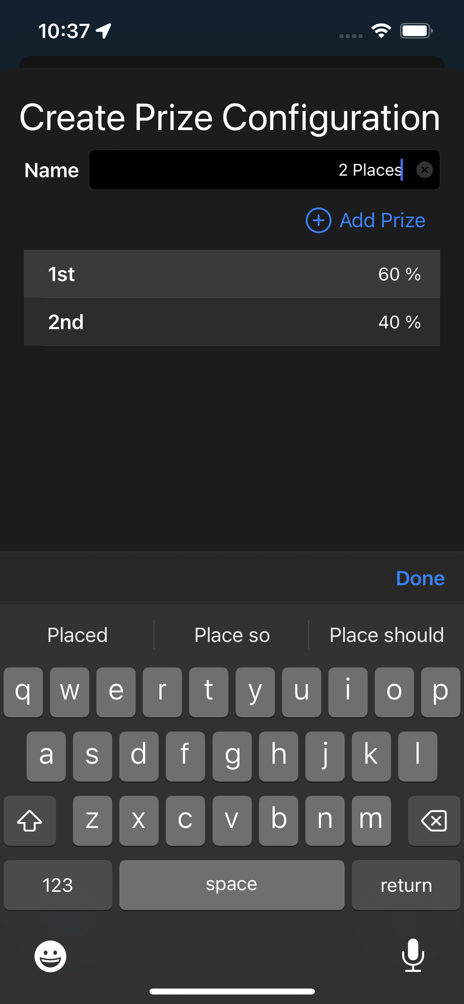This screenshot has height=1004, width=464.
Task: Tap Done above the keyboard
Action: click(x=420, y=579)
